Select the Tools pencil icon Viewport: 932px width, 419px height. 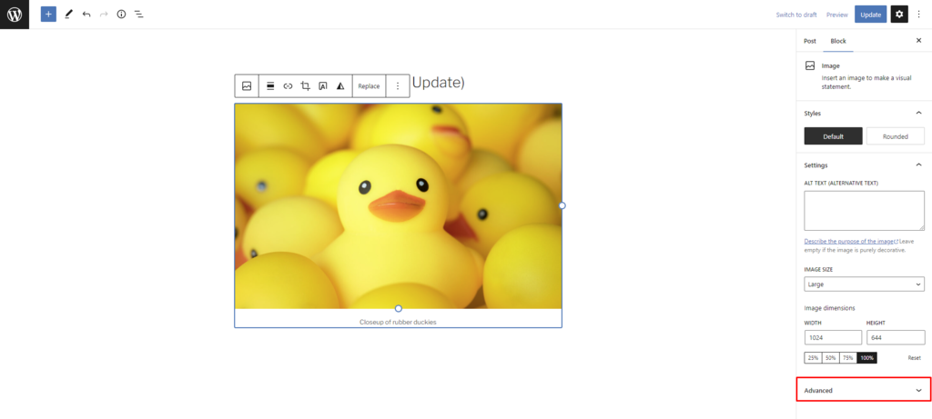(x=68, y=15)
